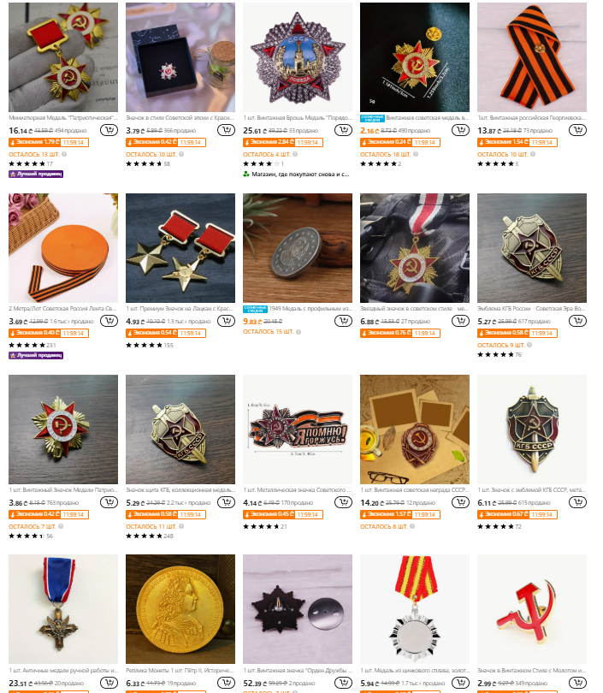The width and height of the screenshot is (603, 693).
Task: Add the 13.87 € Georgian ribbon to cart
Action: point(577,130)
